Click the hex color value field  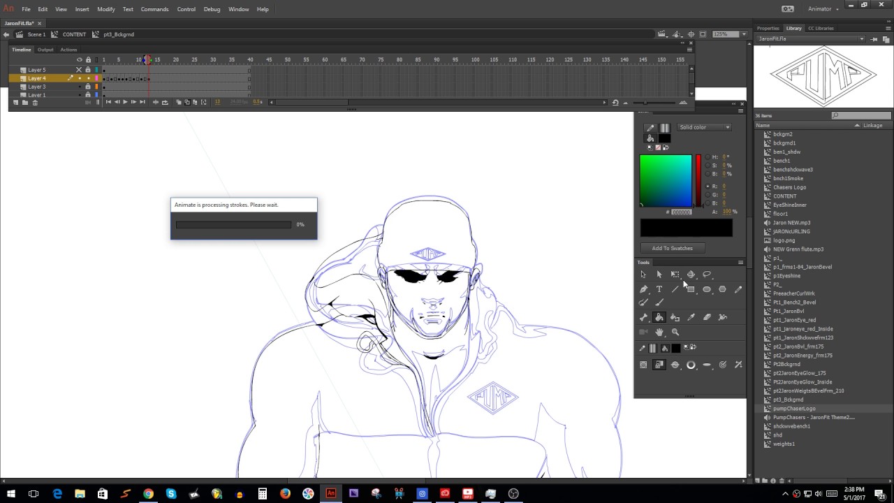coord(681,212)
